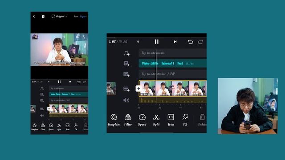Open Template tool in the phone screen
Image resolution: width=285 pixels, height=160 pixels.
[35, 127]
